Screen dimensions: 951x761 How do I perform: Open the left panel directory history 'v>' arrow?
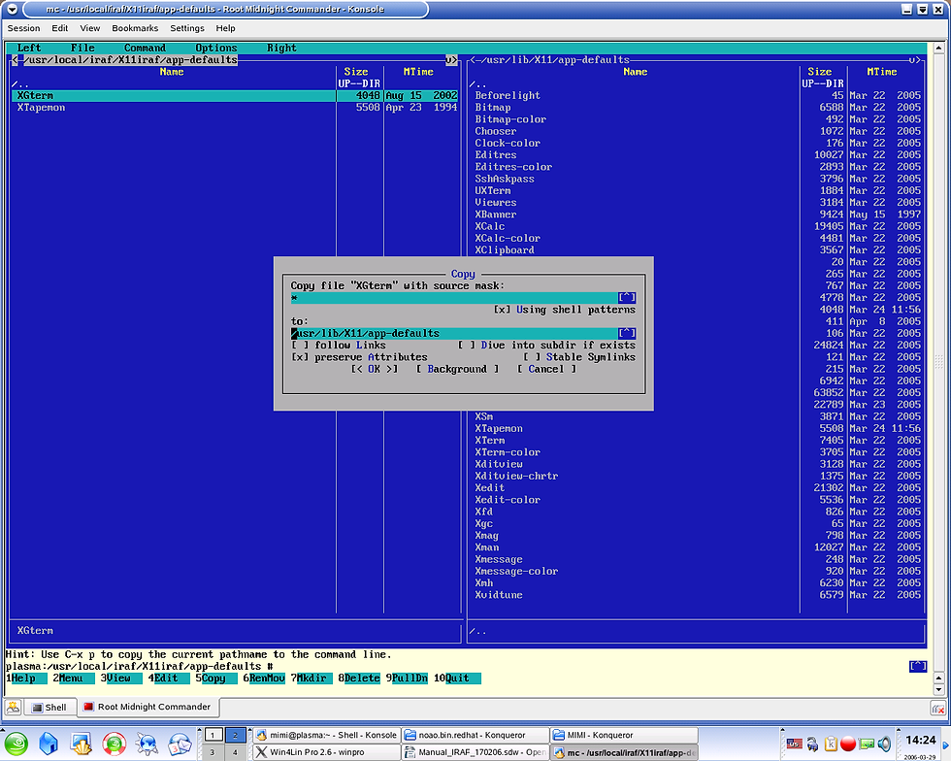pyautogui.click(x=451, y=60)
